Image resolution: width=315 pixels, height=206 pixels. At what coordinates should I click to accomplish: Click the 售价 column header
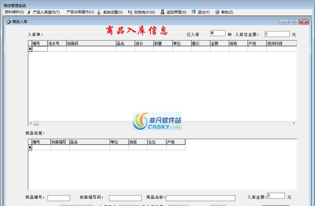pyautogui.click(x=201, y=43)
